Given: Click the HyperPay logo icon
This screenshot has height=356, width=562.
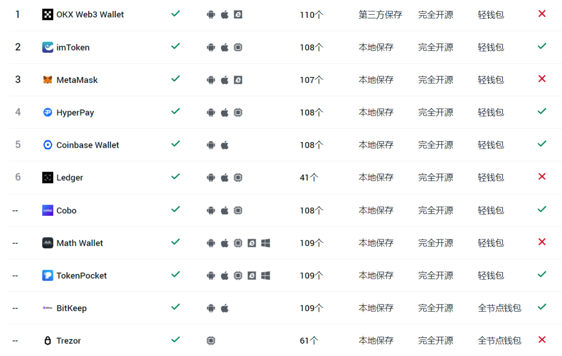Looking at the screenshot, I should pyautogui.click(x=47, y=113).
